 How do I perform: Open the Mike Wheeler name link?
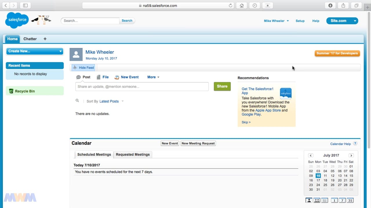coord(99,52)
